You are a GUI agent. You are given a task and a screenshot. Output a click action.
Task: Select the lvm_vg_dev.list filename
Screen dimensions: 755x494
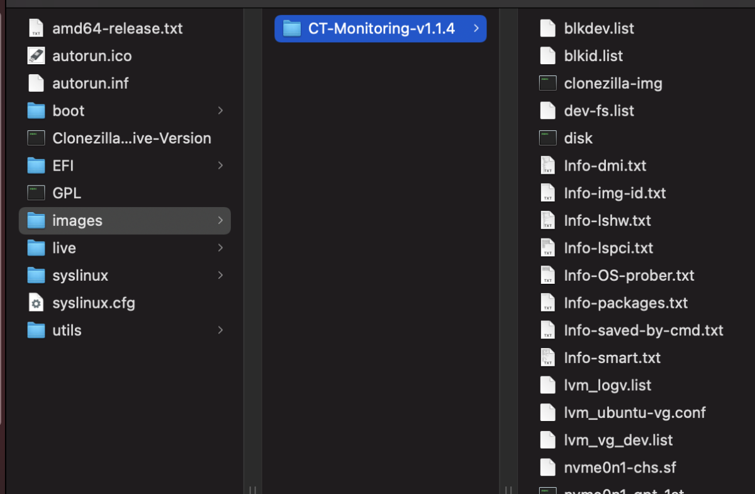(x=618, y=440)
